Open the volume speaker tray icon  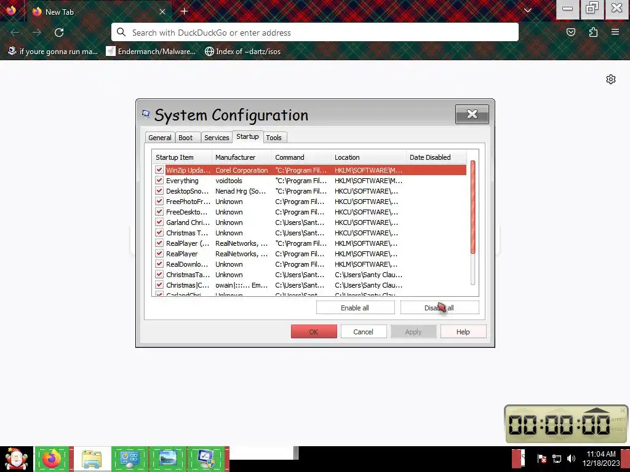pyautogui.click(x=571, y=458)
